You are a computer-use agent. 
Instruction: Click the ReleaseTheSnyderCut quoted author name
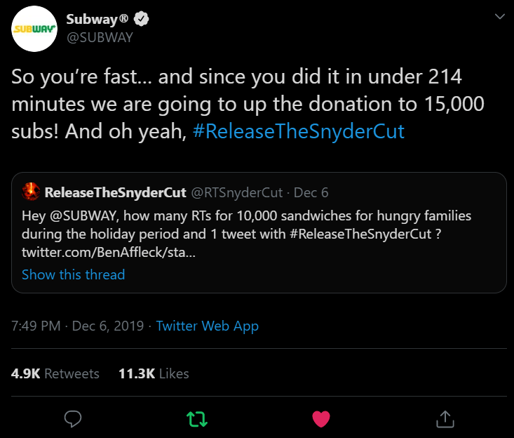[x=116, y=192]
